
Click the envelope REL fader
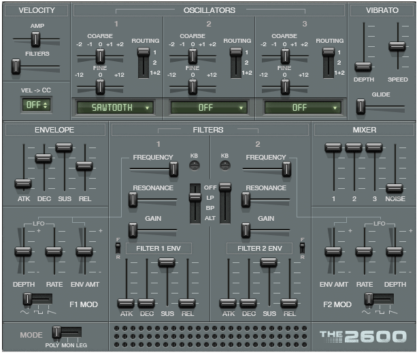(84, 166)
